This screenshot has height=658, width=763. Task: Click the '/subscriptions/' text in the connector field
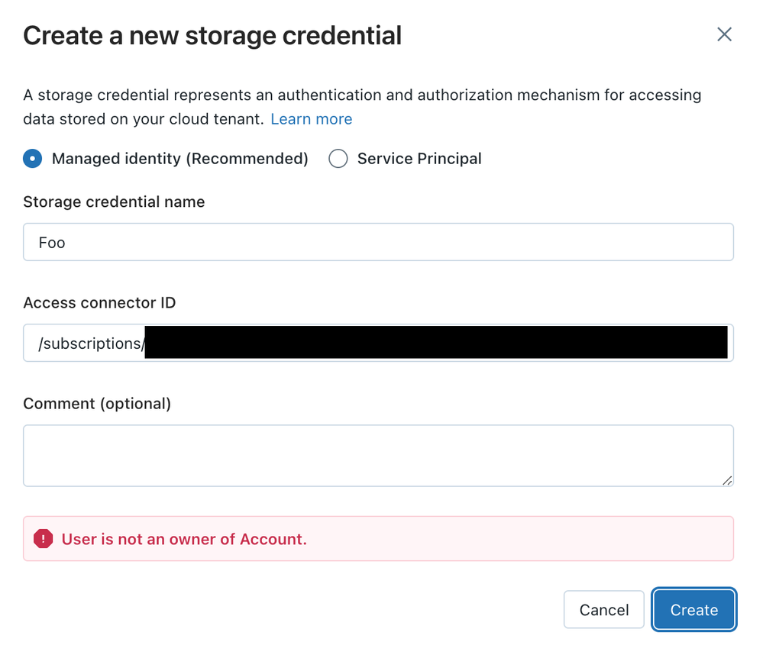(90, 344)
